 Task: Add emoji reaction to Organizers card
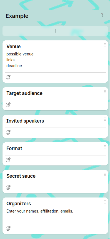8,228
